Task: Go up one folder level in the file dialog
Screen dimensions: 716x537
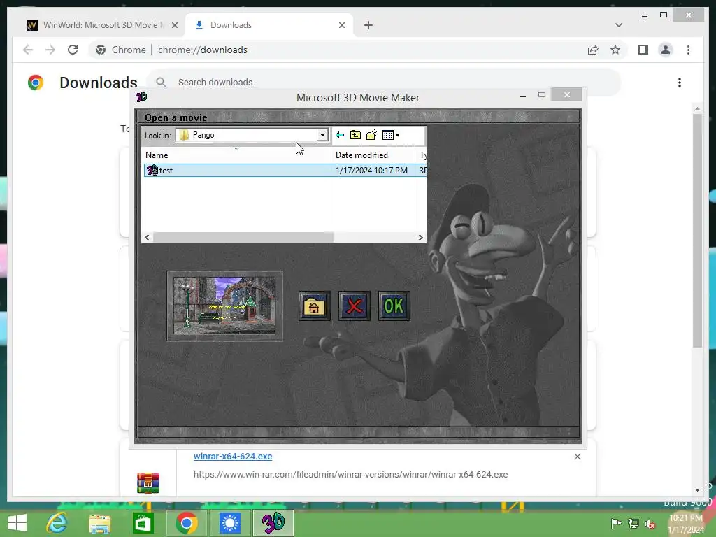Action: pyautogui.click(x=355, y=135)
